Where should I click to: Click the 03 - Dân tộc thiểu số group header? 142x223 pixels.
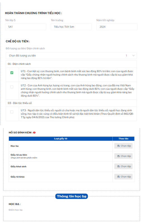coord(71,103)
